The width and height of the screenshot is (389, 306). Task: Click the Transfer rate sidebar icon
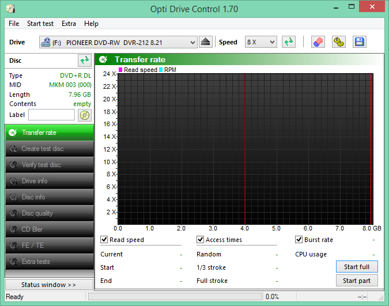[x=13, y=133]
